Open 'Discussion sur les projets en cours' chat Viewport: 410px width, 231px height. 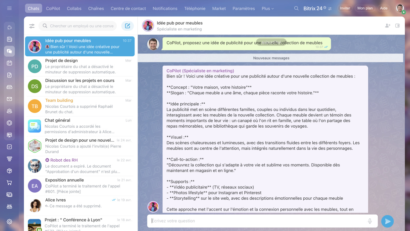[80, 86]
